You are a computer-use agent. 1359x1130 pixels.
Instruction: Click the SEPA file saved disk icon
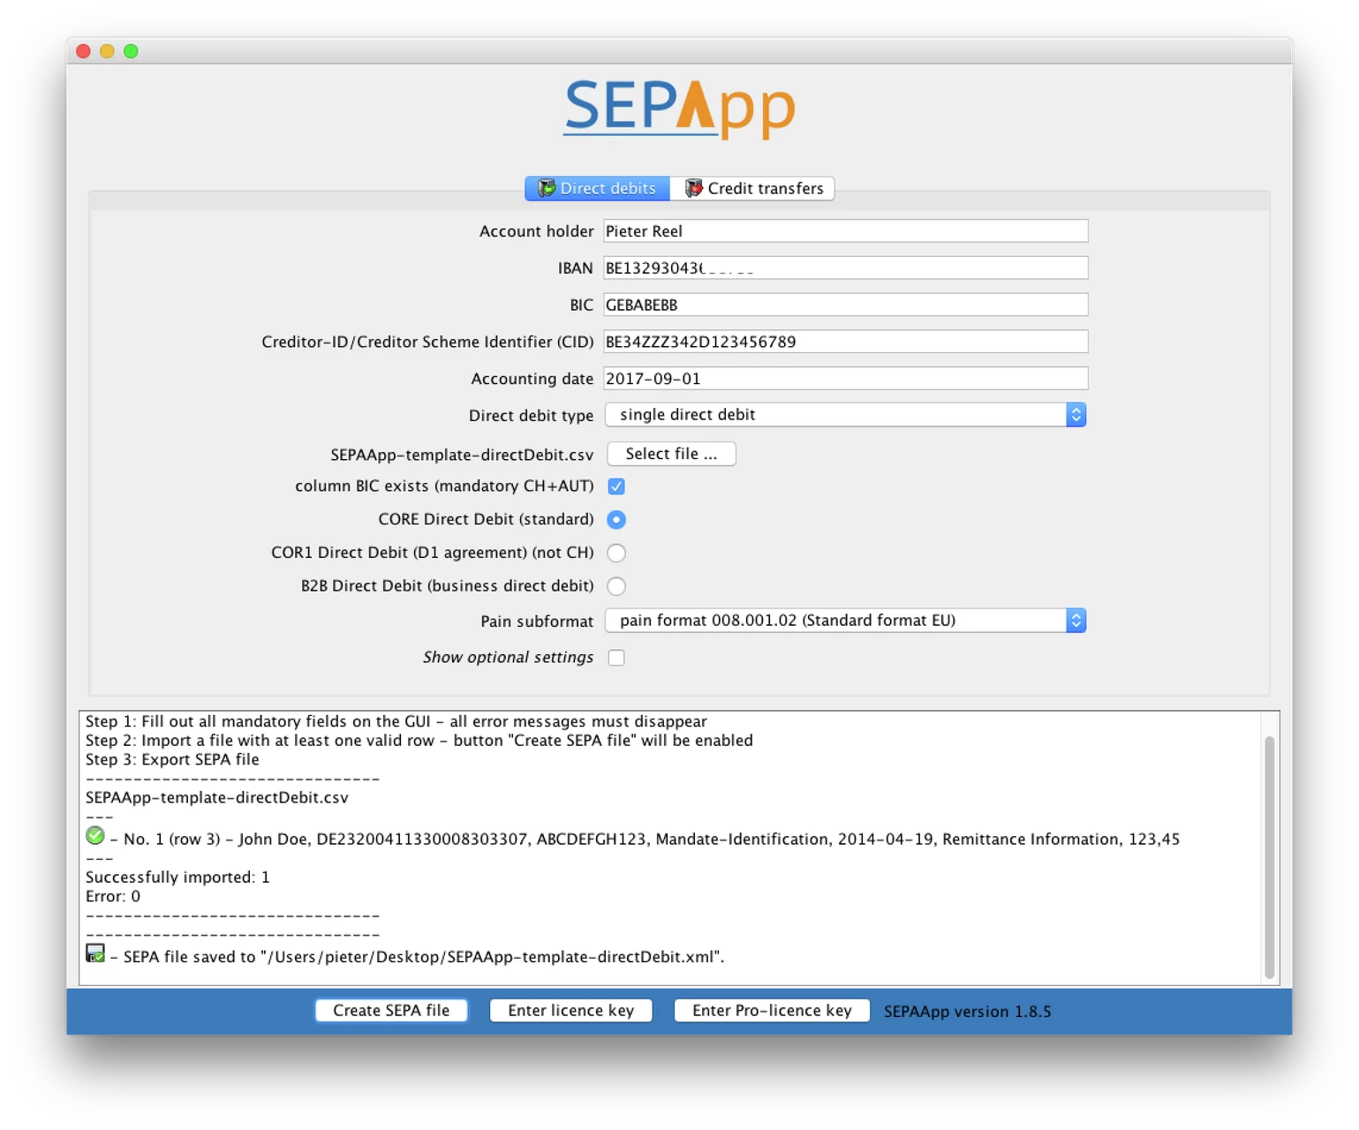(x=95, y=953)
